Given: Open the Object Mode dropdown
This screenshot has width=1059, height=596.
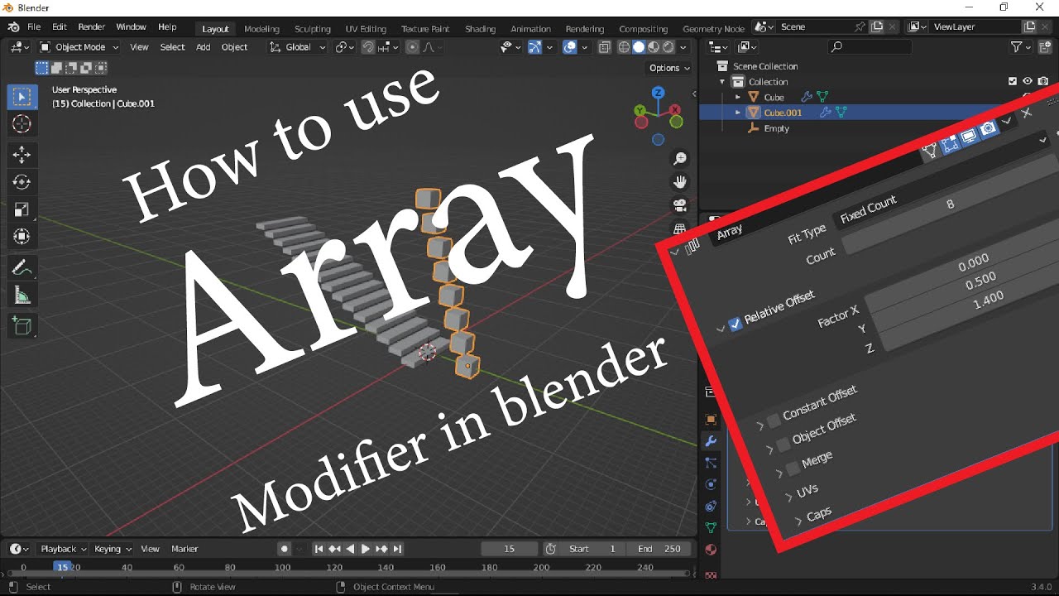Looking at the screenshot, I should coord(79,47).
